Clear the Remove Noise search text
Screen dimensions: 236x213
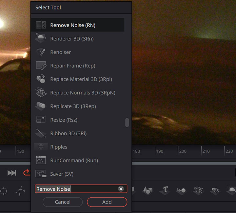(121, 189)
